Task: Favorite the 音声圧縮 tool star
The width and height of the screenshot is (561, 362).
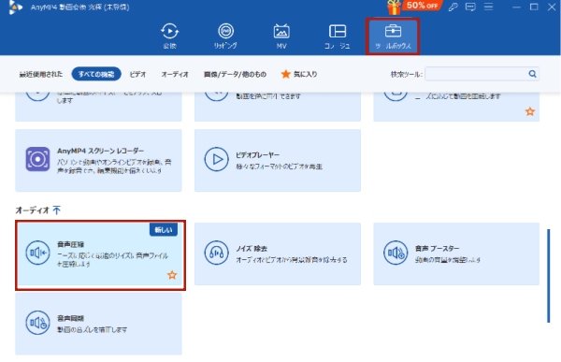Action: tap(172, 275)
